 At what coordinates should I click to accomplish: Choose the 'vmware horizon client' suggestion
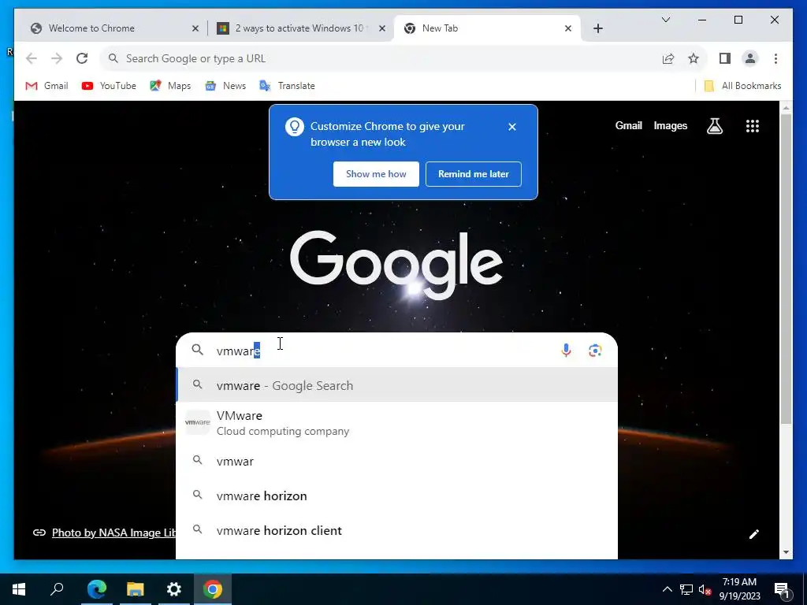396,530
